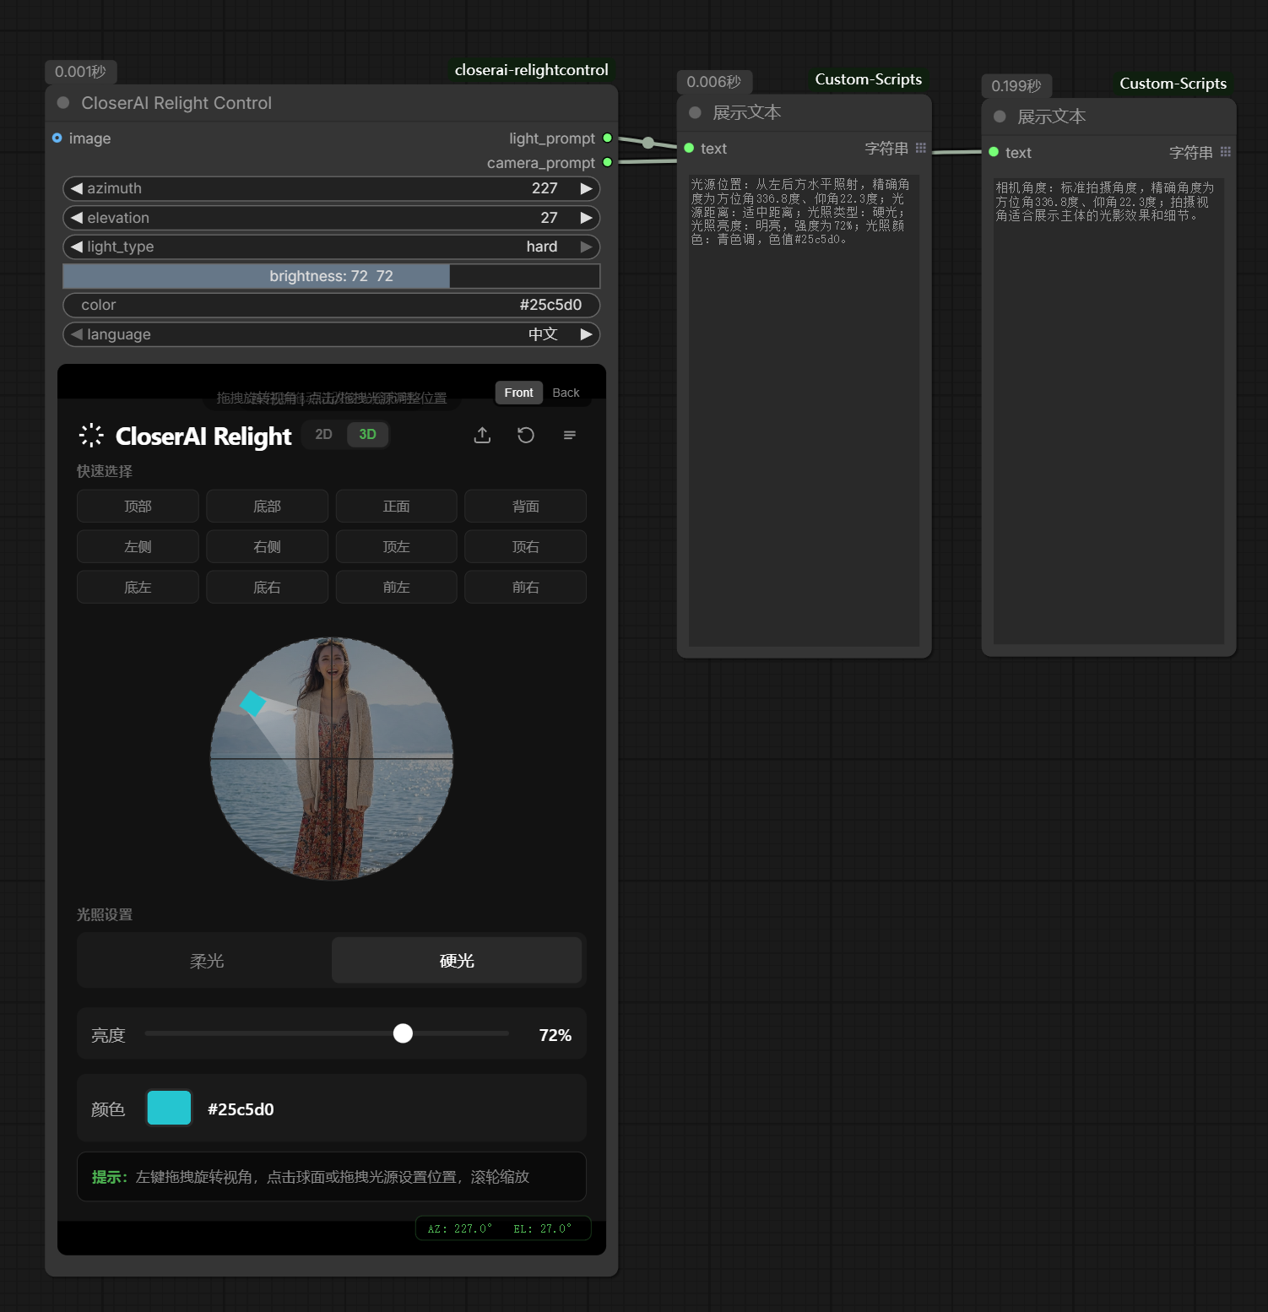
Task: Click the 前右 quick select button
Action: click(x=525, y=588)
